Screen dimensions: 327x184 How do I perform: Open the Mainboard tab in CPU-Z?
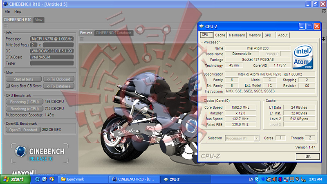pos(237,35)
